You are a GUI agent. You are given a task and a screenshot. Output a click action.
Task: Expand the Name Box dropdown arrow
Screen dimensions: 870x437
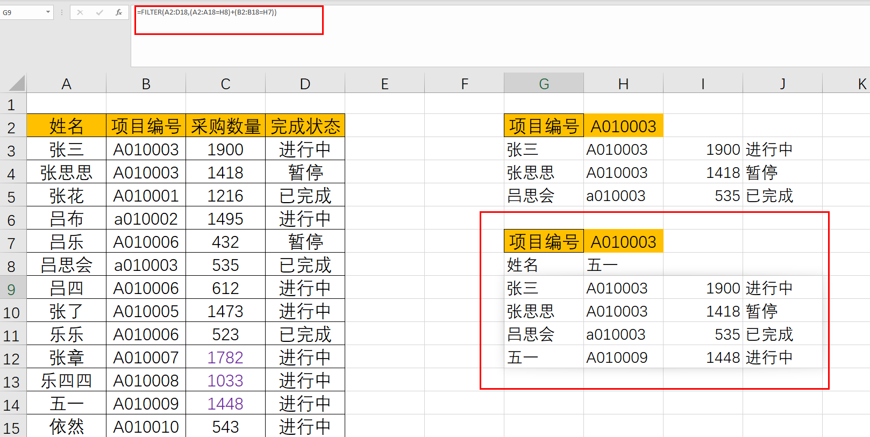48,12
